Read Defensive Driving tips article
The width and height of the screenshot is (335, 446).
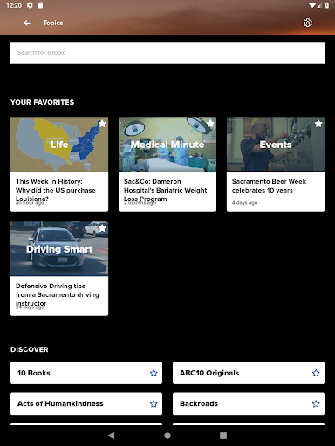[x=58, y=294]
